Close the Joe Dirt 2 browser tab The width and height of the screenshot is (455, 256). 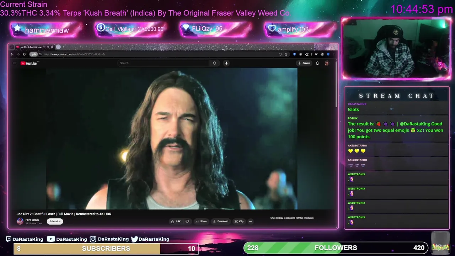52,47
